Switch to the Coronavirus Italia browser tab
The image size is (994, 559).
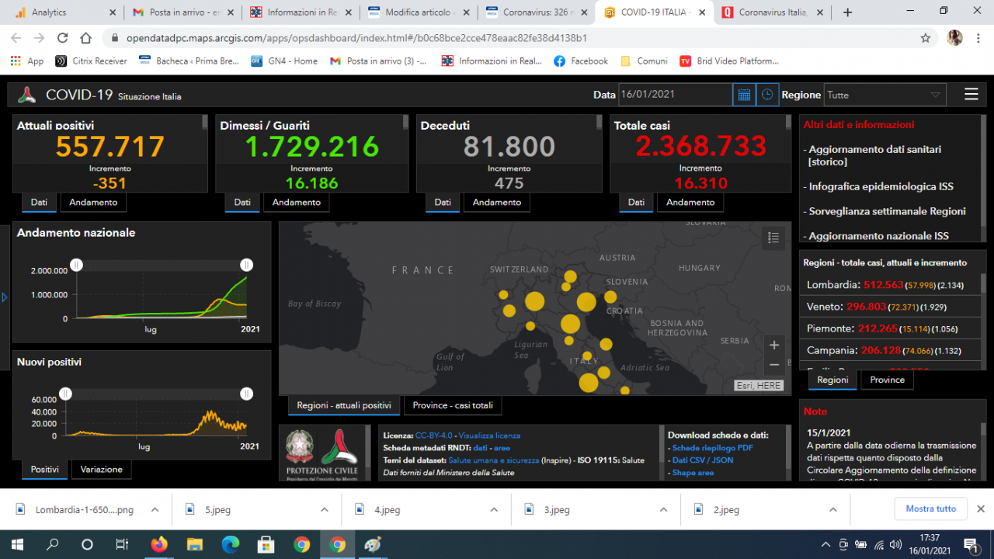(773, 12)
